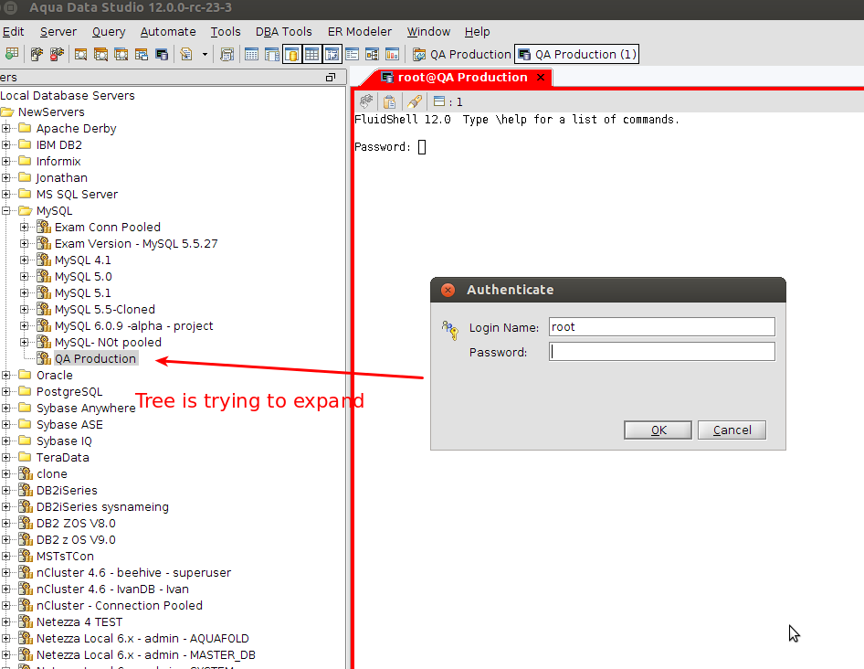Close the root@QA Production tab
This screenshot has height=669, width=864.
(x=541, y=77)
